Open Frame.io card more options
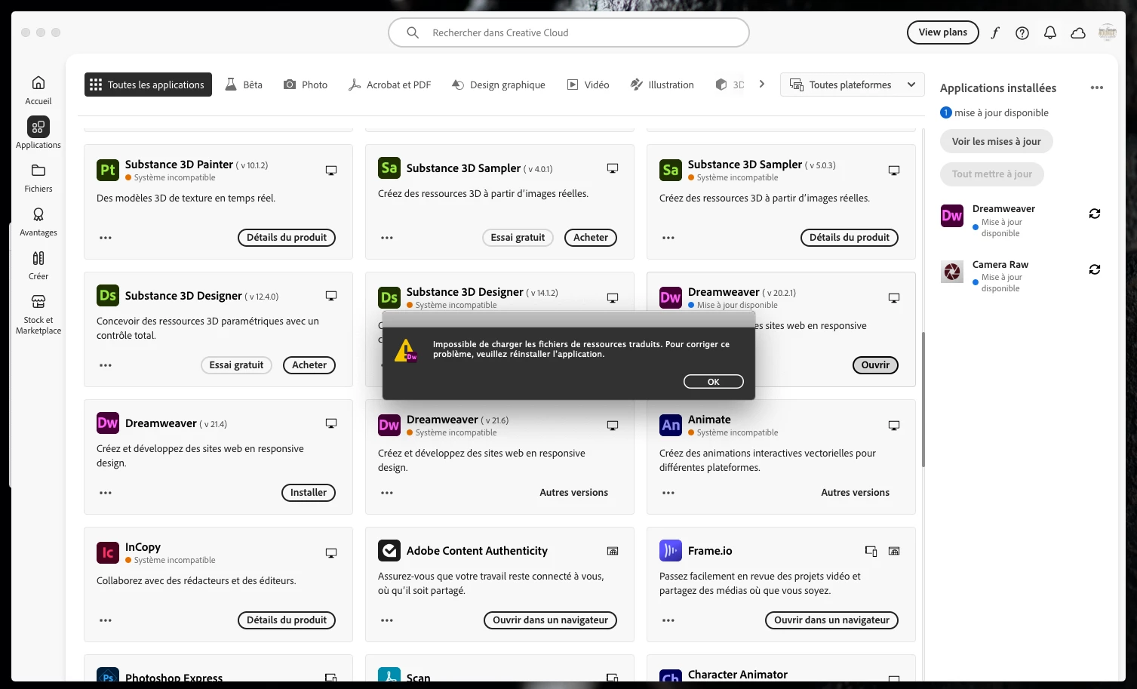 click(668, 620)
